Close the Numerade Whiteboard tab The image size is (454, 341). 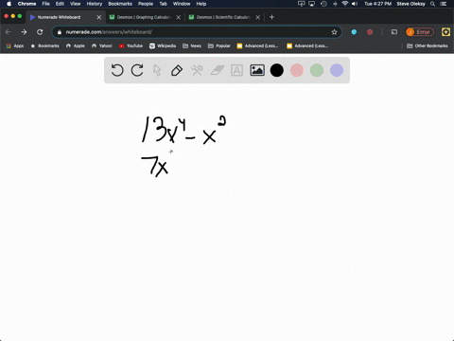pyautogui.click(x=99, y=17)
